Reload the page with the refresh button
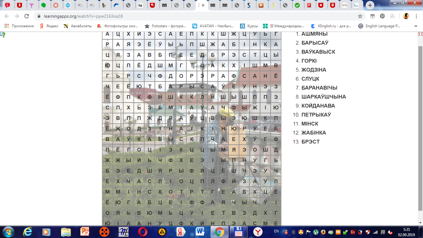 [x=27, y=16]
